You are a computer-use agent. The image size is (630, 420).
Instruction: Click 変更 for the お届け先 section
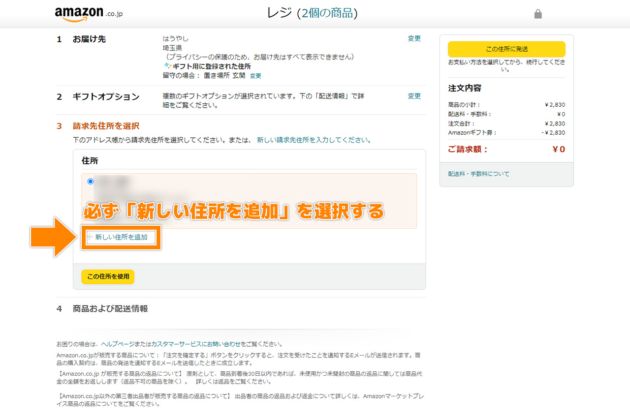click(x=414, y=38)
